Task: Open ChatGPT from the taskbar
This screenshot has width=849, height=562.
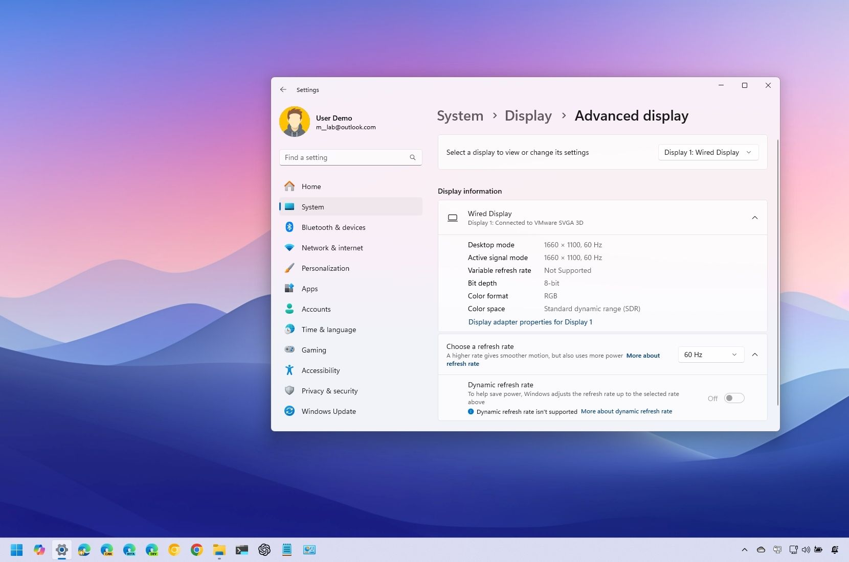Action: pos(264,550)
